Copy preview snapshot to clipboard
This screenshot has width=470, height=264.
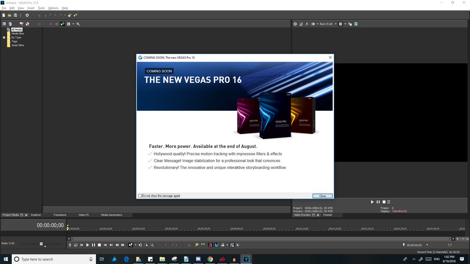(x=350, y=24)
